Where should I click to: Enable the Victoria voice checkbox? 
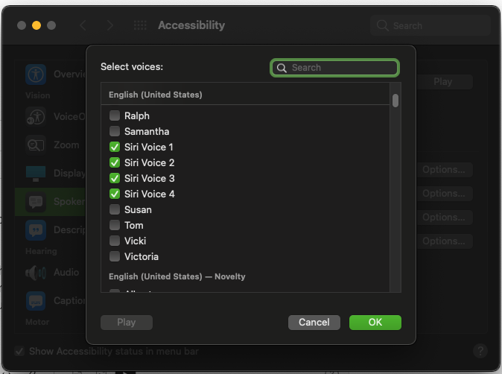[115, 256]
